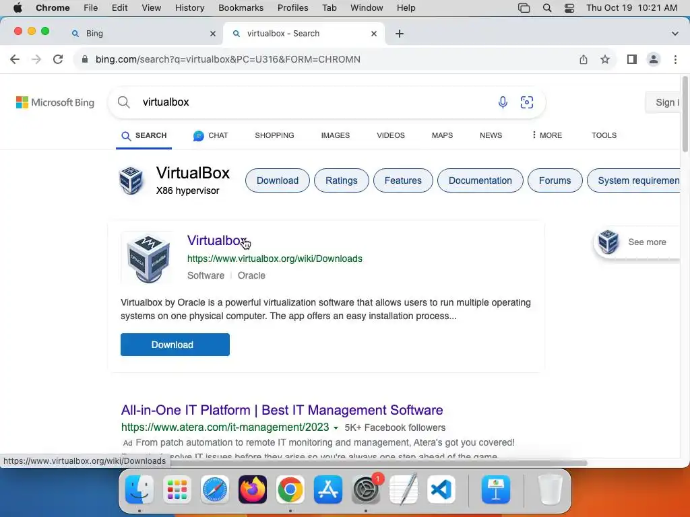Click the Sign in button

(x=663, y=102)
